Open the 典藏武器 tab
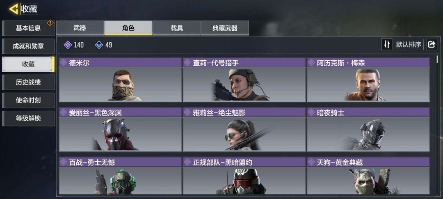Viewport: 443px width, 199px height. point(225,28)
